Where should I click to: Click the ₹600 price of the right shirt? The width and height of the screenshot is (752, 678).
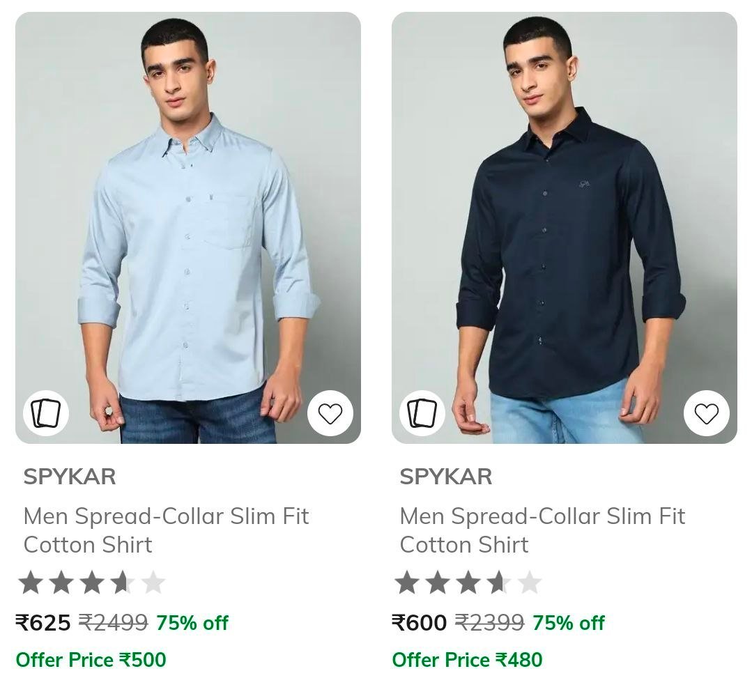pos(419,623)
